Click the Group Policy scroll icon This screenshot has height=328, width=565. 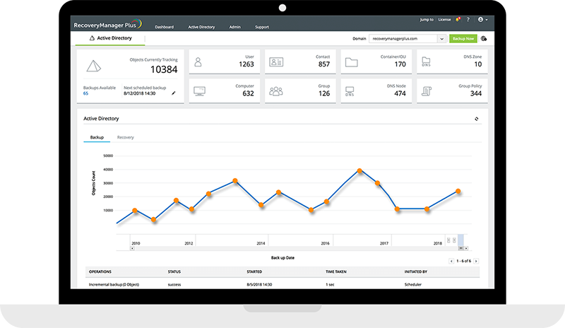(427, 91)
